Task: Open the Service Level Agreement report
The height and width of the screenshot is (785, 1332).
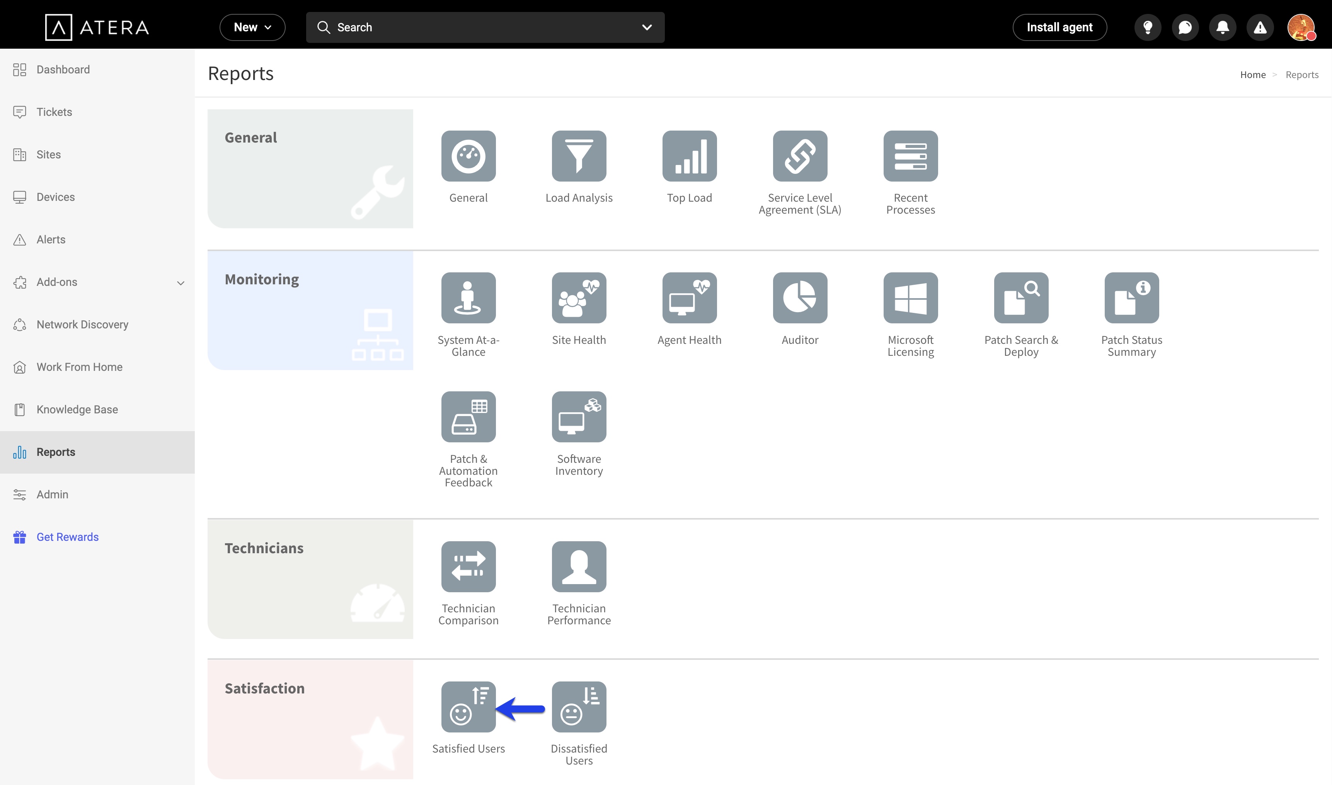Action: click(800, 156)
